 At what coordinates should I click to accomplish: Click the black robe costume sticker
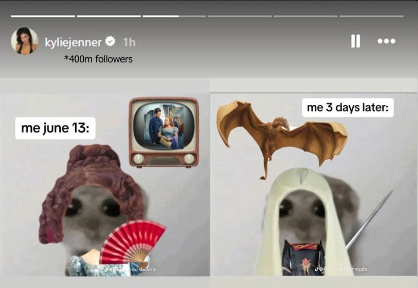(304, 257)
